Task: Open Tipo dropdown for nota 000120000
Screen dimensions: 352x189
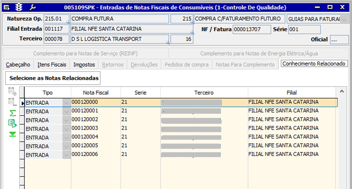Action: (66, 103)
